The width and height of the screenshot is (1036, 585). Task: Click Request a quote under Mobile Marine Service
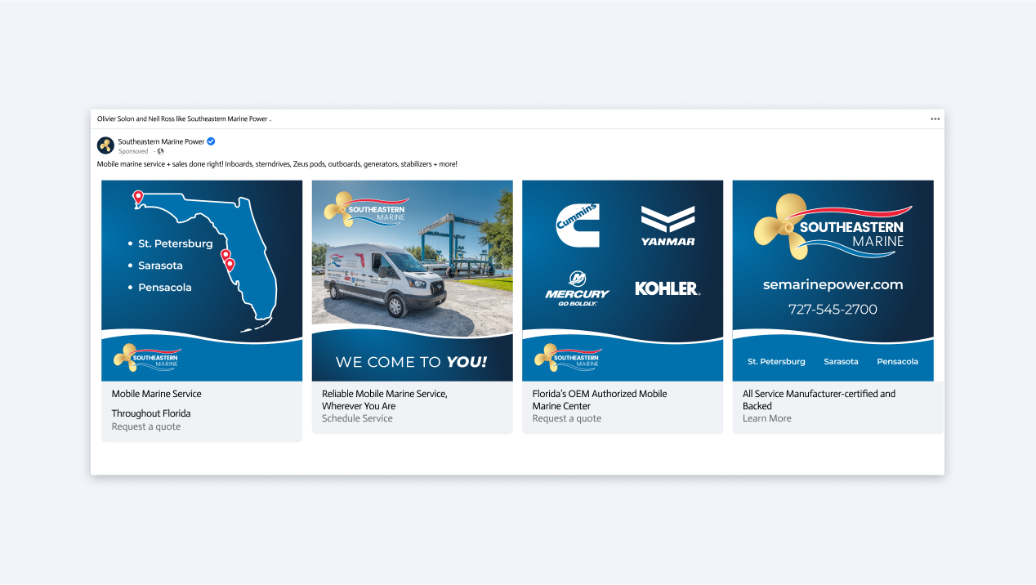(x=146, y=426)
